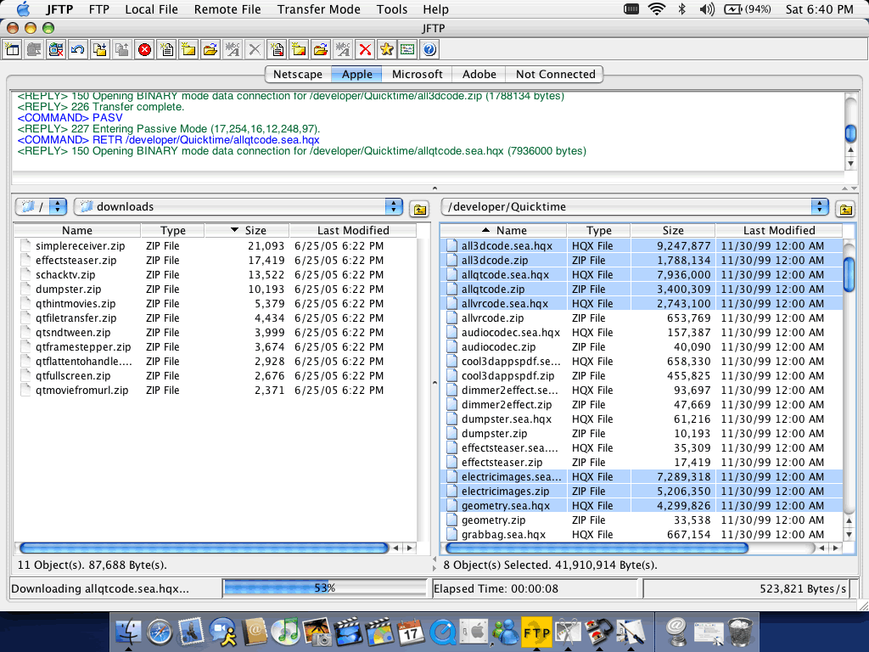Click the new session window toolbar icon
Image resolution: width=869 pixels, height=652 pixels.
coord(12,50)
